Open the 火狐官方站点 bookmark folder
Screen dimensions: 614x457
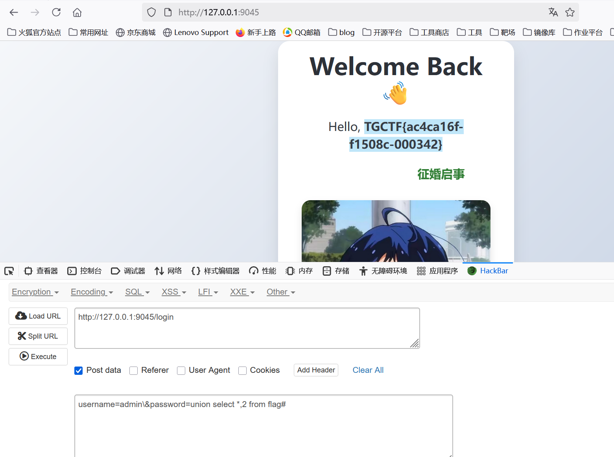click(x=34, y=32)
